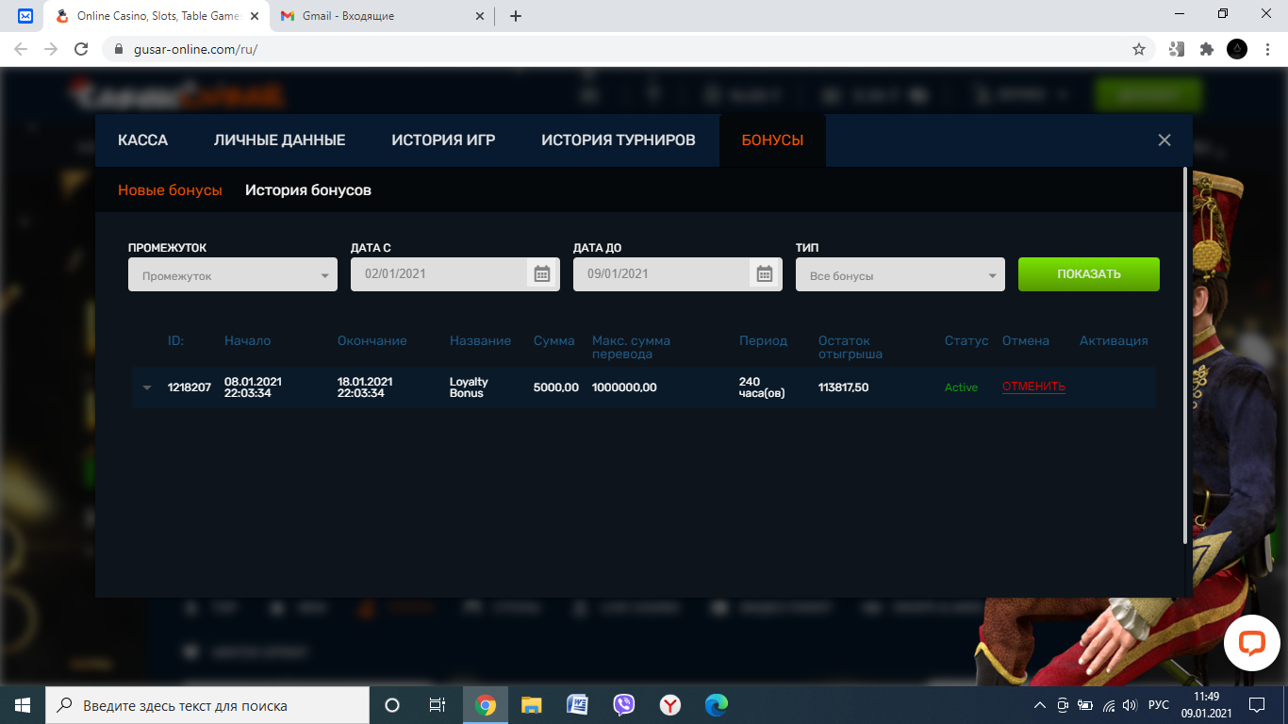
Task: Open Microsoft Edge from the taskbar
Action: (x=717, y=705)
